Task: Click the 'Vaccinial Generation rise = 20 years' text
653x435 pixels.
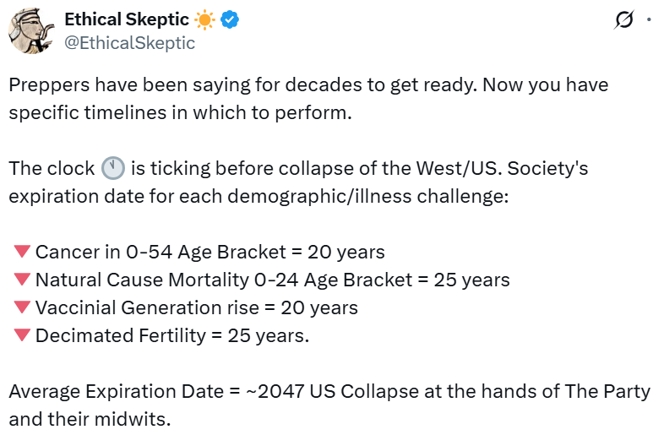Action: (196, 307)
